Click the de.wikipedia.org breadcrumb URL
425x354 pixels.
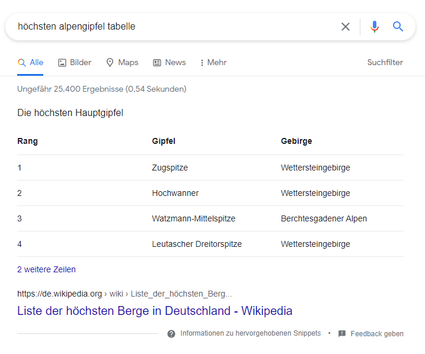124,294
